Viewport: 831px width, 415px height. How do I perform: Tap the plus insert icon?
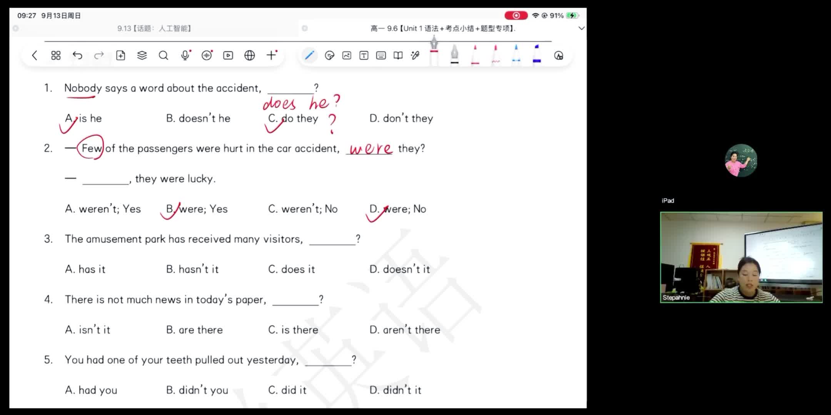click(x=272, y=55)
